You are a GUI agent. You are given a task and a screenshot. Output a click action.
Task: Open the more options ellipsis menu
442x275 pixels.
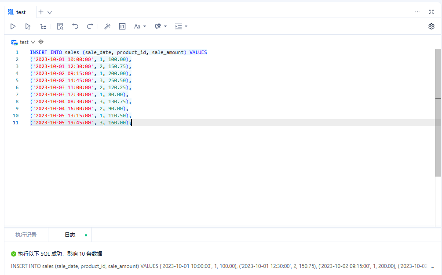pyautogui.click(x=417, y=12)
